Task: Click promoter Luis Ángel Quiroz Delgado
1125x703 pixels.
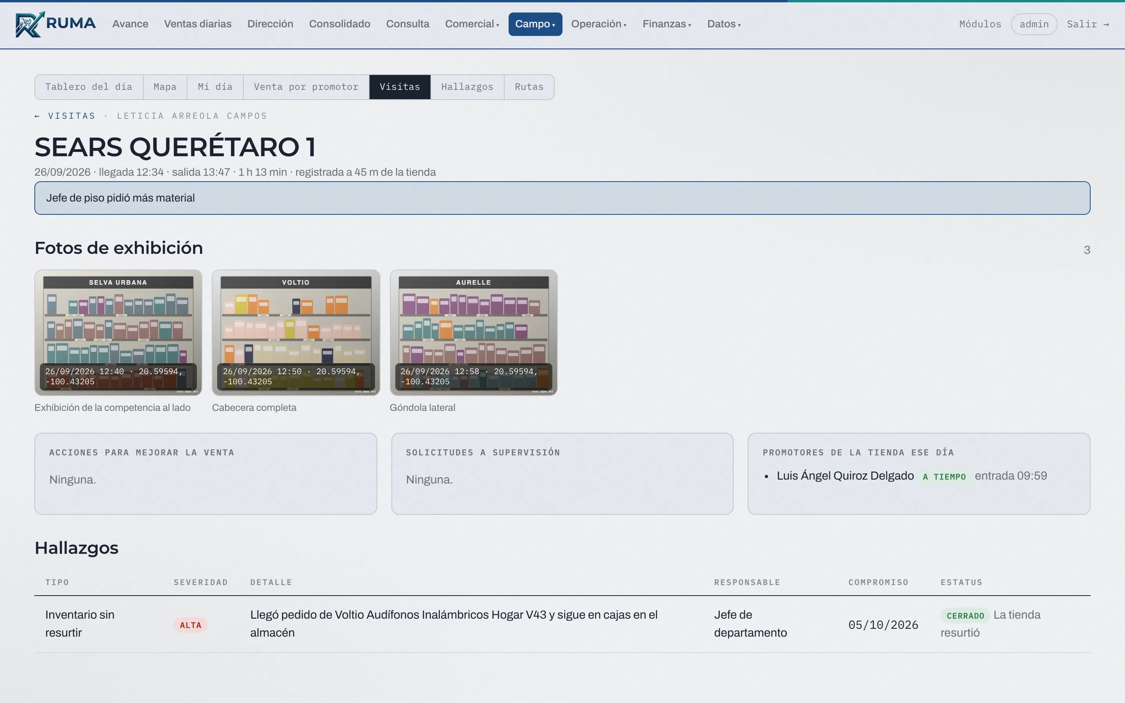Action: (845, 476)
